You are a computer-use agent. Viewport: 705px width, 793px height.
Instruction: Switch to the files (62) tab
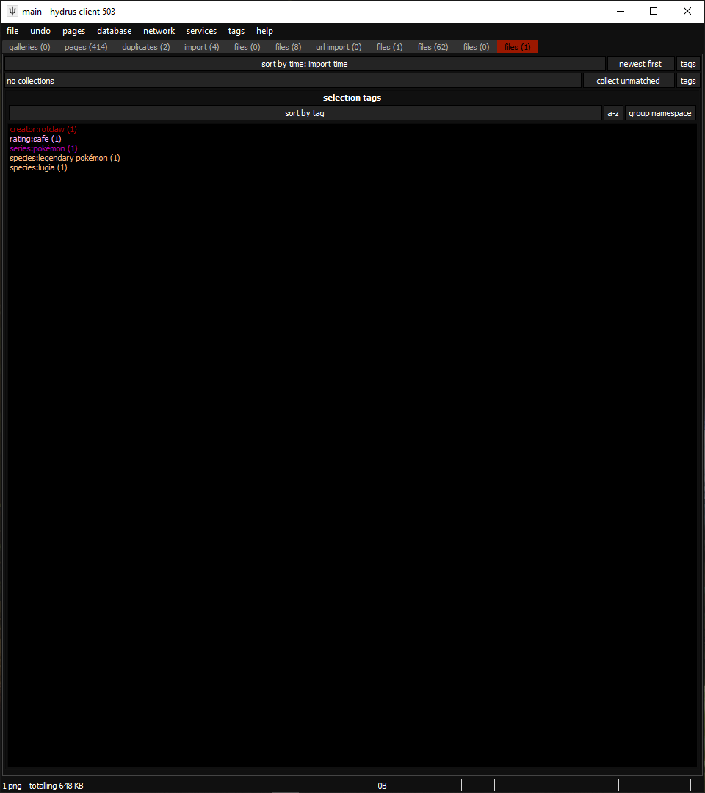click(x=433, y=46)
